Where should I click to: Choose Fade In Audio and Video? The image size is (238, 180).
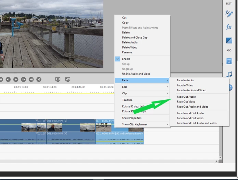coord(191,90)
